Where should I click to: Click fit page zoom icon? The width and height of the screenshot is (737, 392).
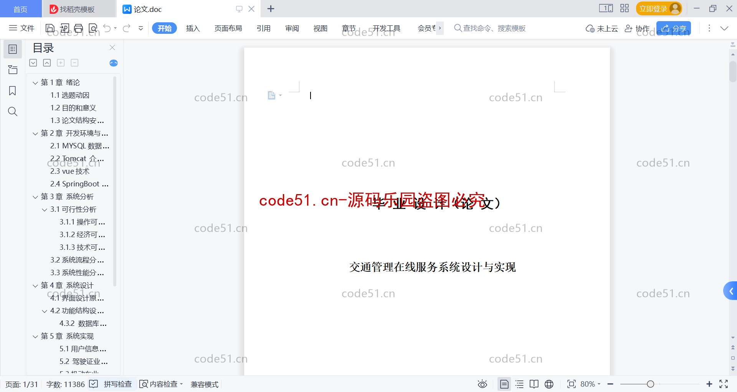[571, 384]
